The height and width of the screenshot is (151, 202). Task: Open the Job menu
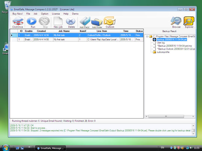[x=35, y=14]
